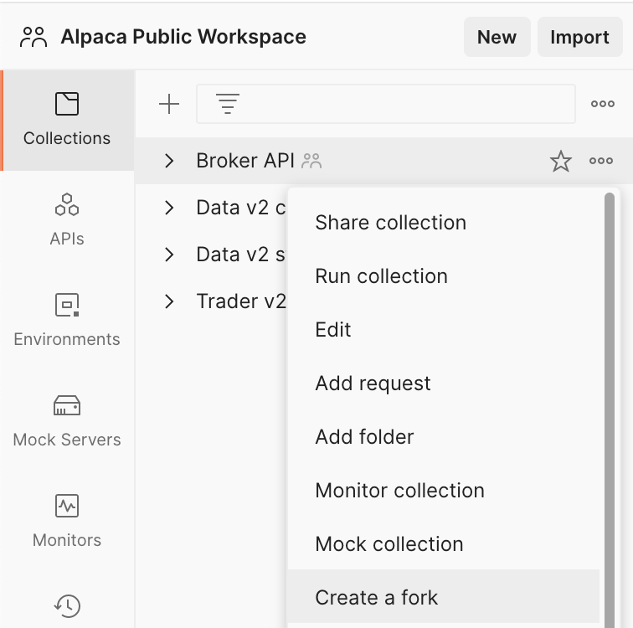Click the plus icon to create collection
Image resolution: width=633 pixels, height=628 pixels.
pos(169,104)
